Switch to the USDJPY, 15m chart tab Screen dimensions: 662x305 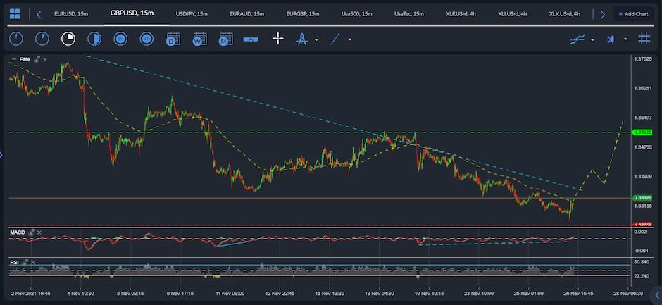pos(192,14)
